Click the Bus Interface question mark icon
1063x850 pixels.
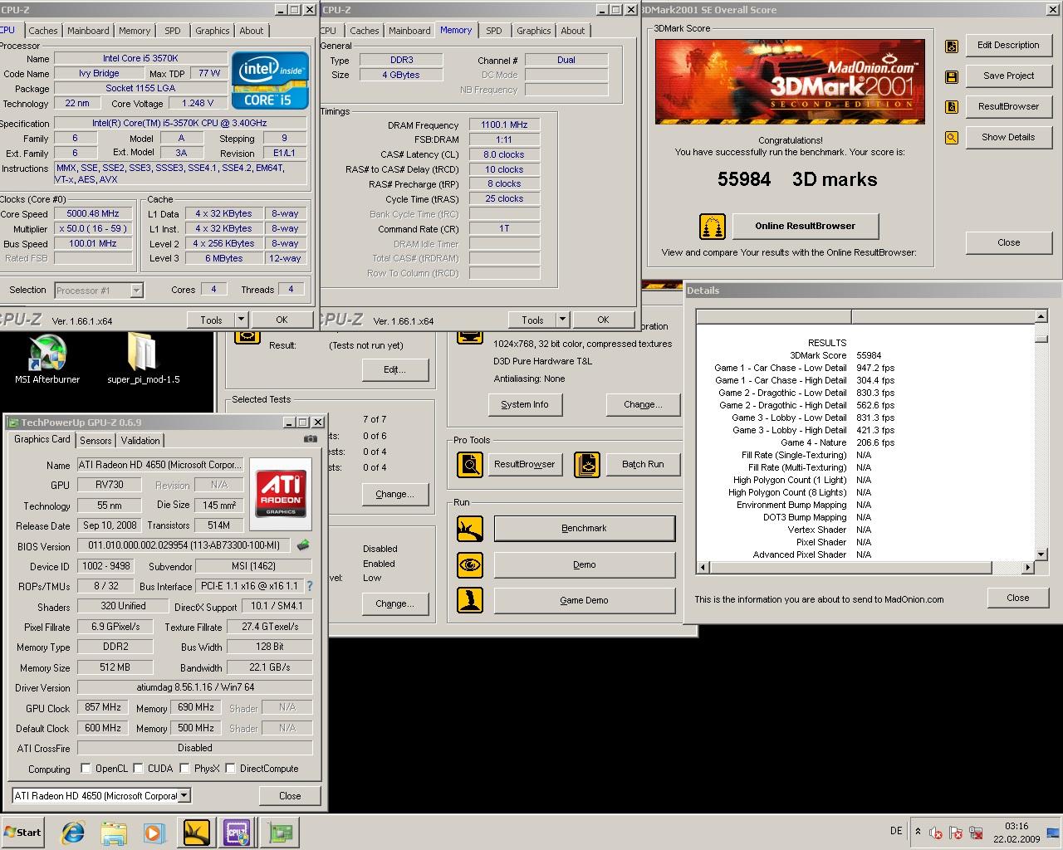pos(310,586)
